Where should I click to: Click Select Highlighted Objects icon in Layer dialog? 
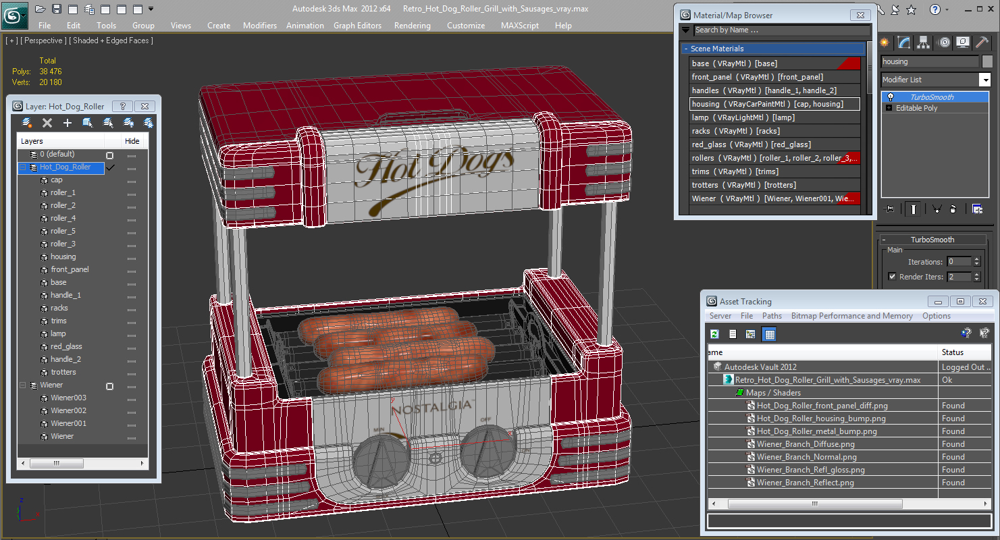click(x=88, y=122)
